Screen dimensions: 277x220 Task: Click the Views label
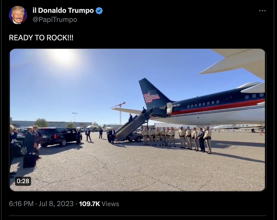pyautogui.click(x=110, y=204)
